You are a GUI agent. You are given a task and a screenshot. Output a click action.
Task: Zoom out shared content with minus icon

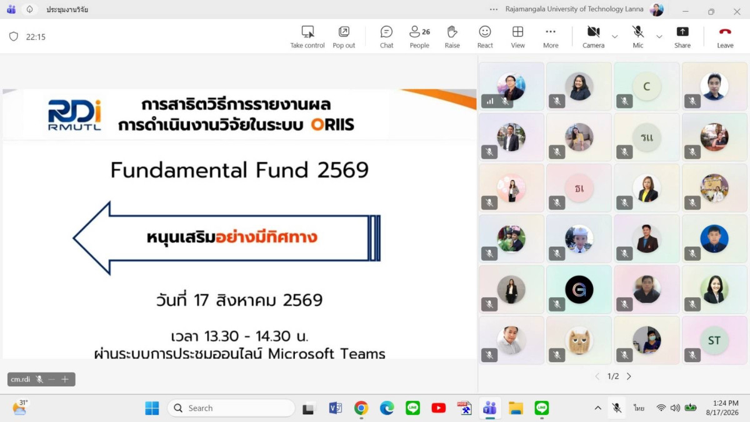pyautogui.click(x=52, y=379)
